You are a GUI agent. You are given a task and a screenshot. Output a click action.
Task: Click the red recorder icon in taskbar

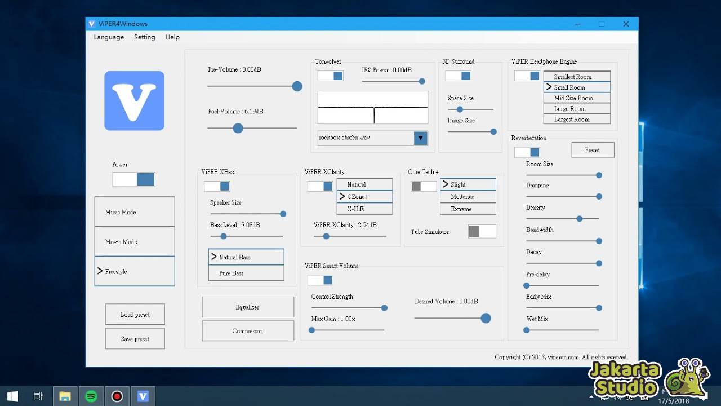coord(117,396)
